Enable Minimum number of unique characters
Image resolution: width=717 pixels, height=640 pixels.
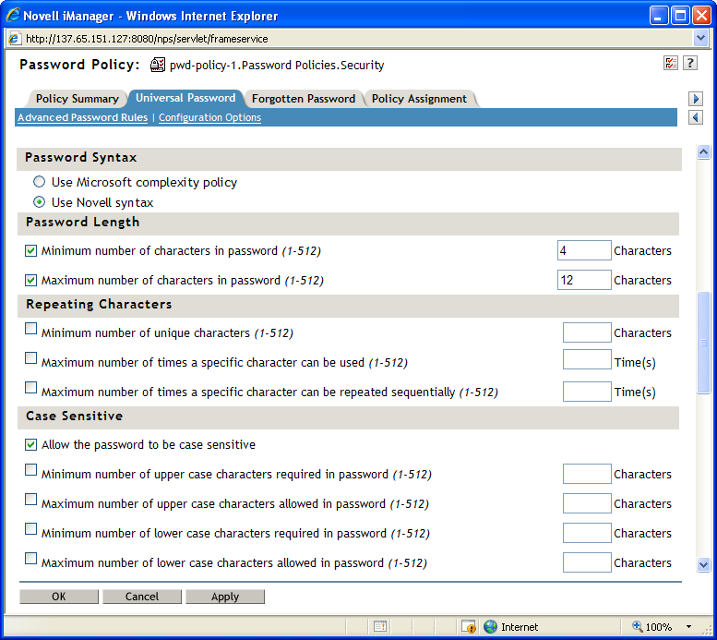coord(30,328)
